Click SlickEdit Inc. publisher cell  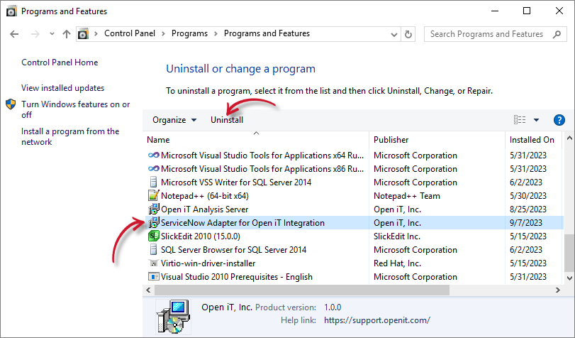[x=397, y=236]
